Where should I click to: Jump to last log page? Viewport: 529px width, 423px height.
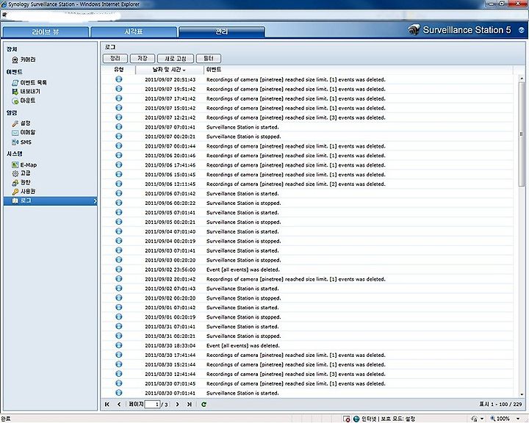tap(190, 404)
